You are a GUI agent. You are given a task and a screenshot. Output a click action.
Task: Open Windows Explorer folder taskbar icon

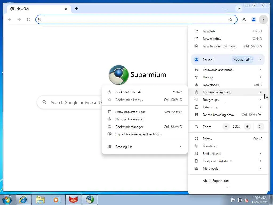point(40,200)
